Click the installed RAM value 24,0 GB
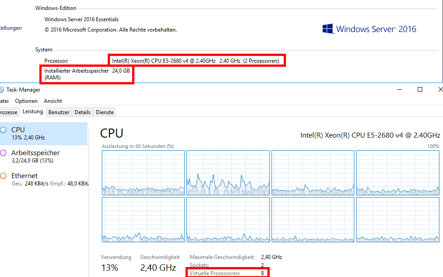 [121, 71]
